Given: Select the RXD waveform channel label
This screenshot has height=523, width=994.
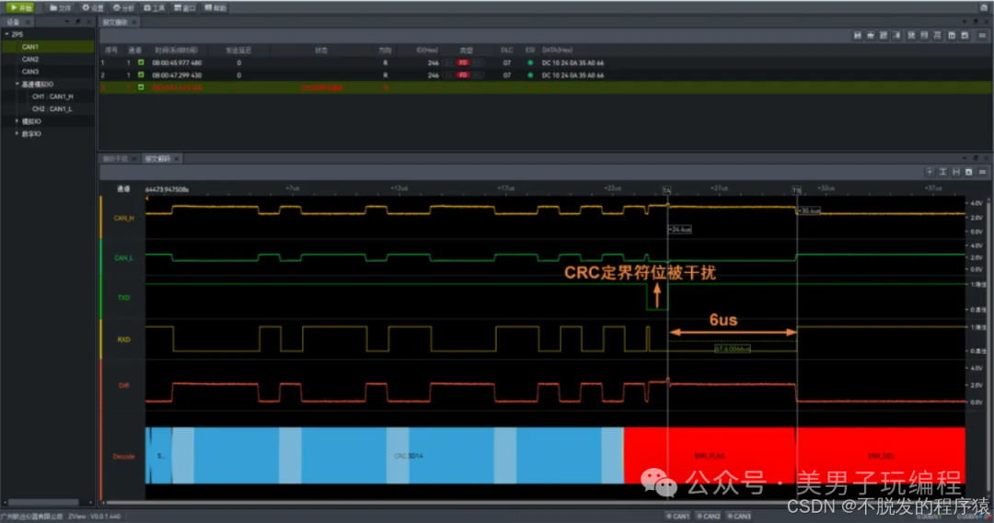Looking at the screenshot, I should tap(123, 339).
